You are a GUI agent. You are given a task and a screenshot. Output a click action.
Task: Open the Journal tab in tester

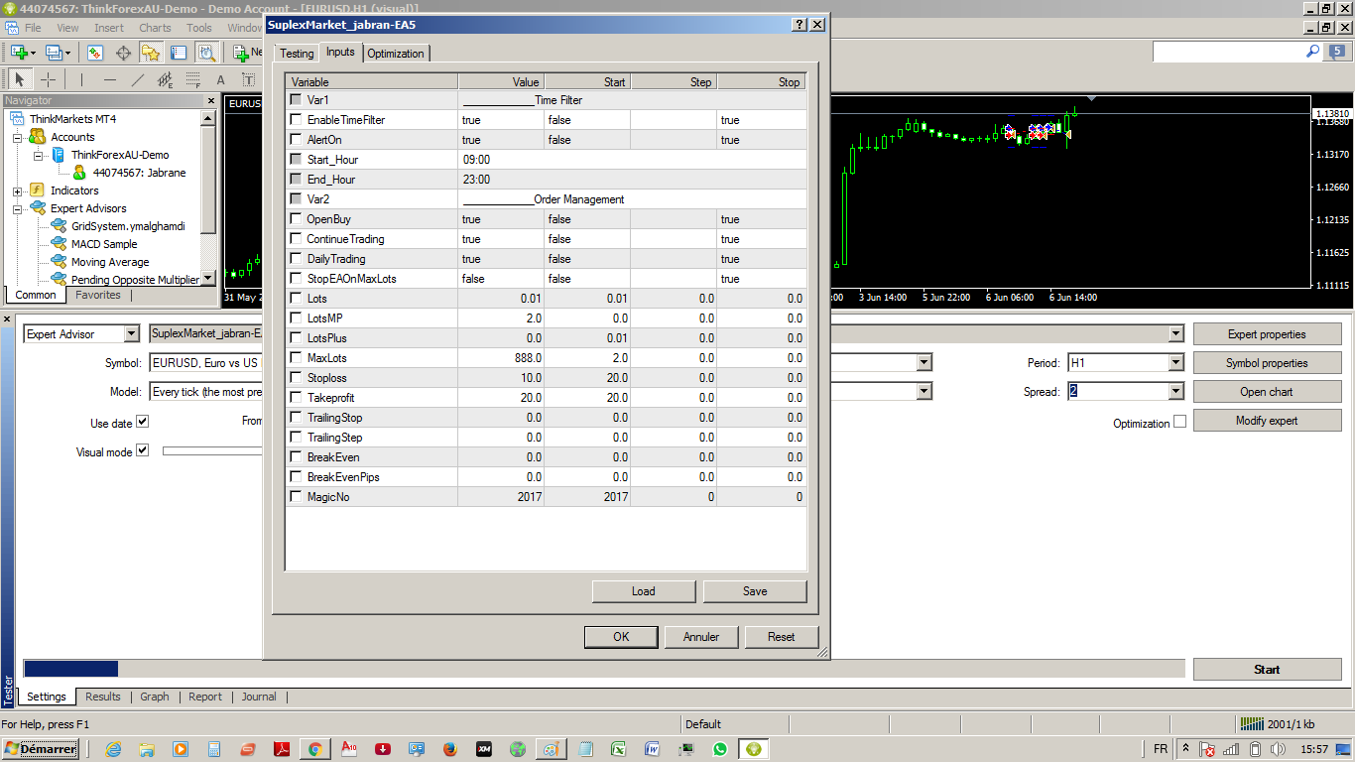(259, 697)
